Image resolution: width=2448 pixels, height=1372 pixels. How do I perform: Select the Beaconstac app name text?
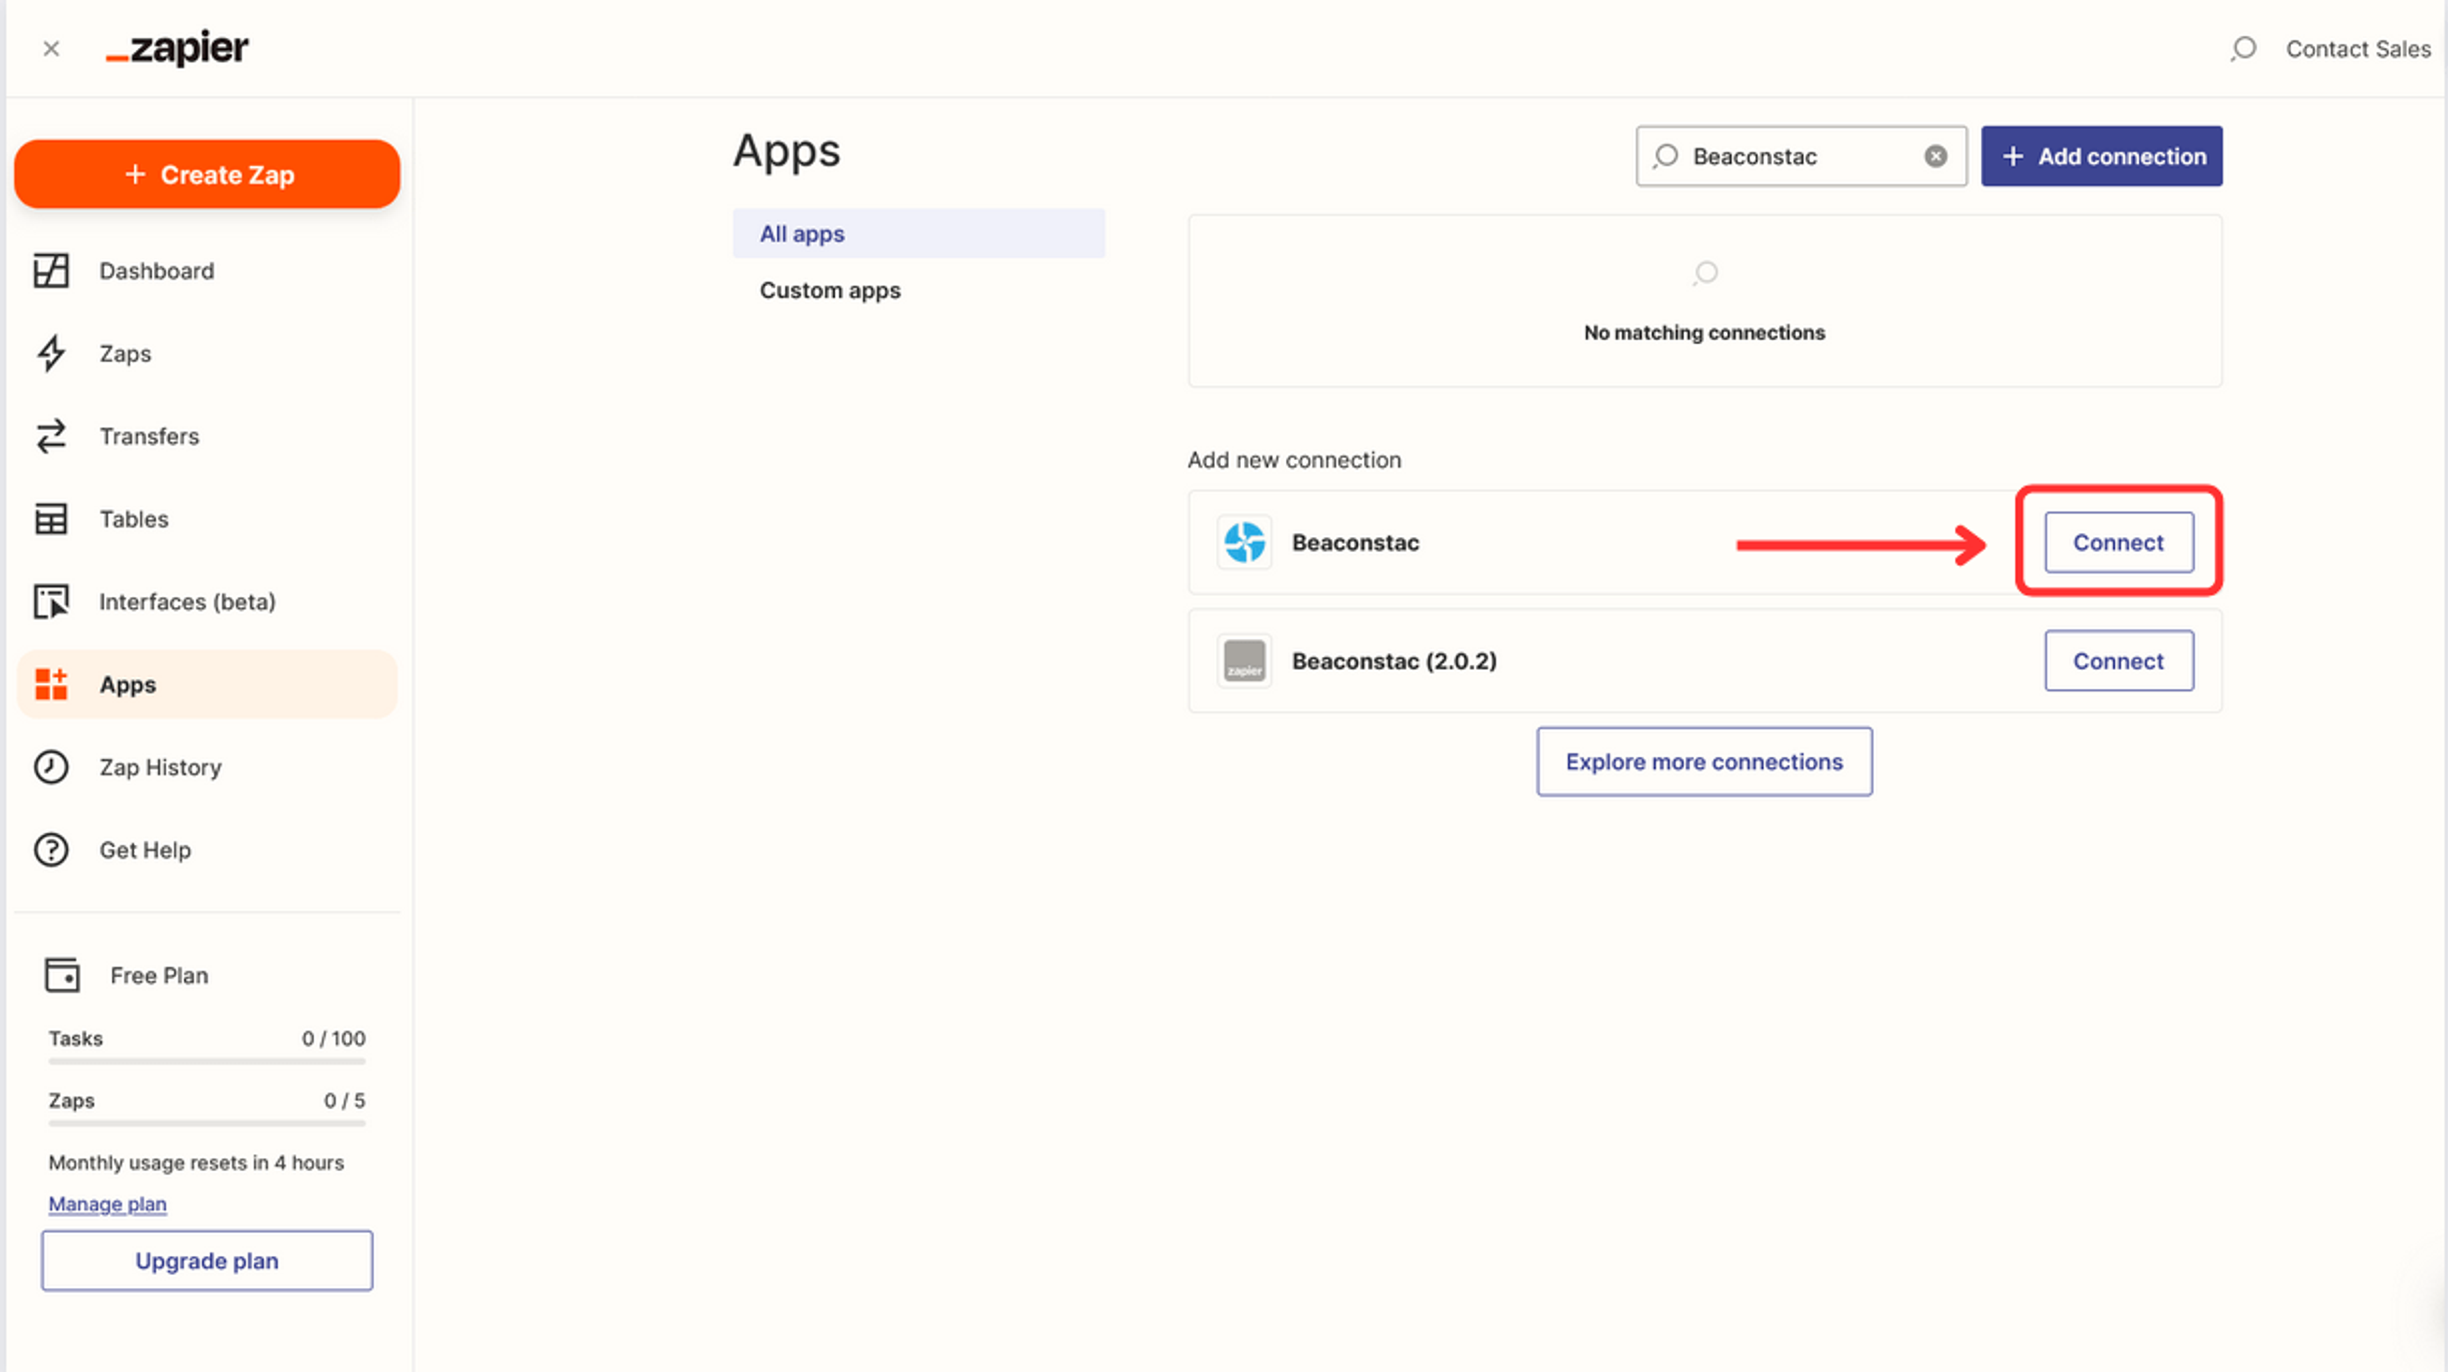[1355, 543]
